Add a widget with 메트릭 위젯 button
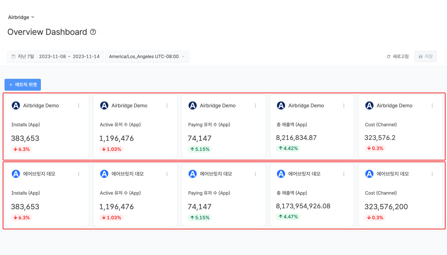This screenshot has height=255, width=447. click(x=23, y=85)
